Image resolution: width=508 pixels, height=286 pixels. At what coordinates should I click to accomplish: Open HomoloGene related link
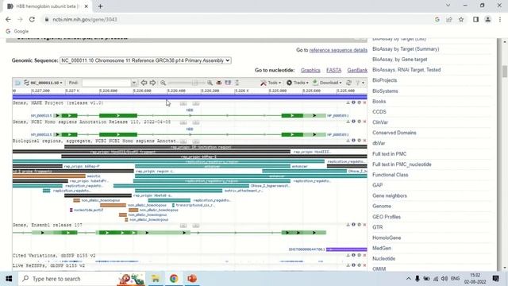(387, 238)
